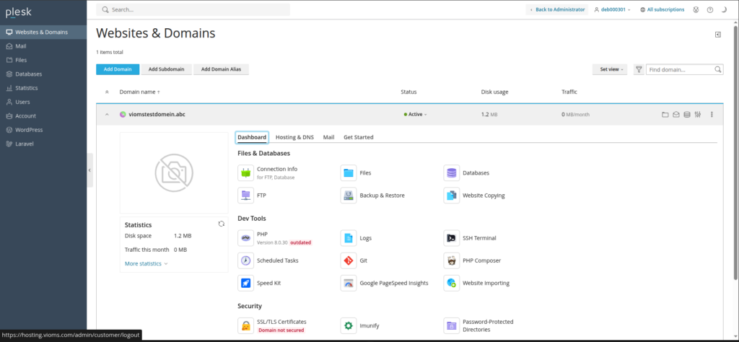
Task: Open databases icon in domain row
Action: [687, 115]
